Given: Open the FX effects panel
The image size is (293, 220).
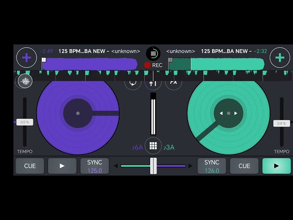Looking at the screenshot, I should (174, 82).
